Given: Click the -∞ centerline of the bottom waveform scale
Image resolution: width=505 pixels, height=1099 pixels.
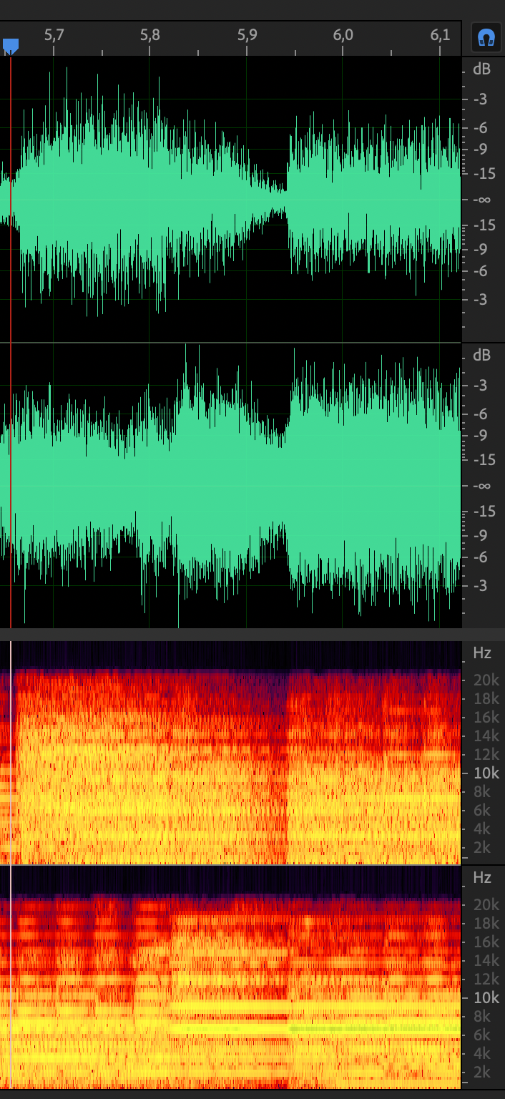Looking at the screenshot, I should pos(483,485).
